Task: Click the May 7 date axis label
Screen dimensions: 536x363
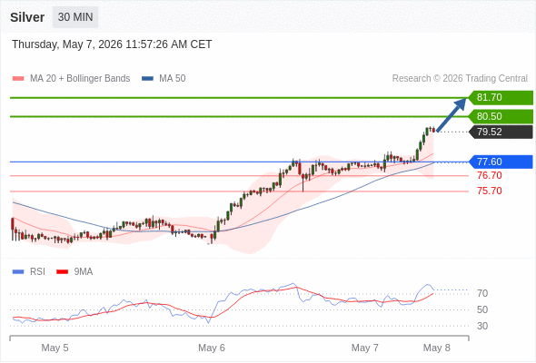Action: point(365,348)
